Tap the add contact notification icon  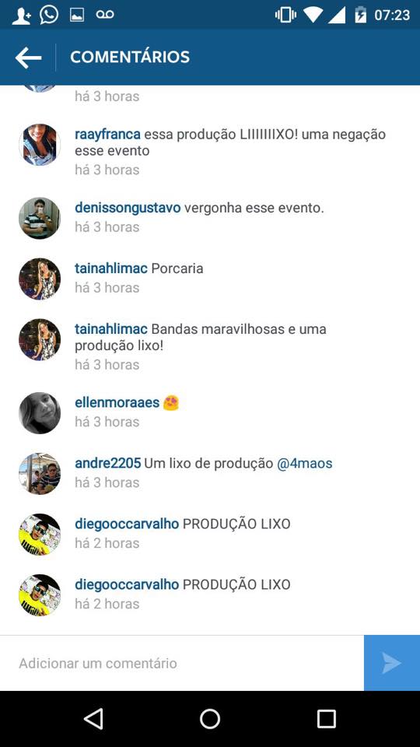coord(22,16)
